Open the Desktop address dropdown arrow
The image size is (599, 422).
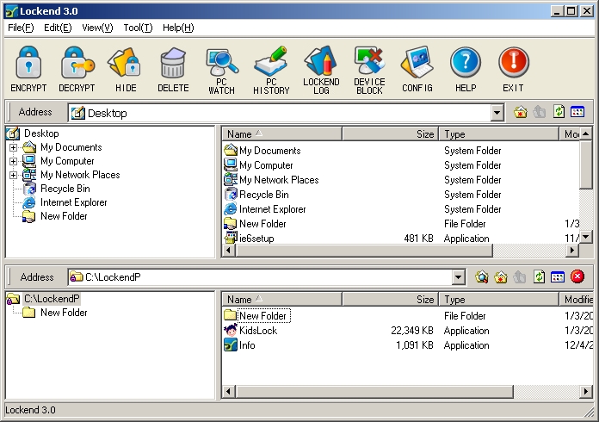click(497, 113)
